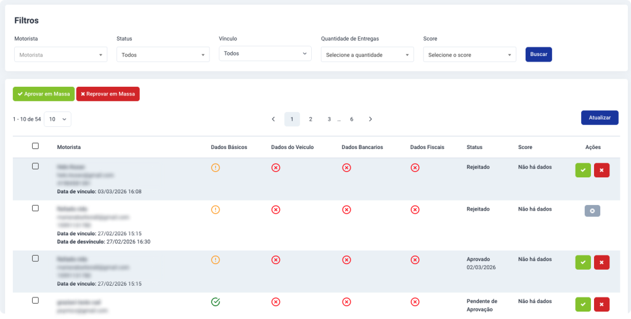631x319 pixels.
Task: Click first row Dados Fiscais red X icon
Action: [415, 168]
